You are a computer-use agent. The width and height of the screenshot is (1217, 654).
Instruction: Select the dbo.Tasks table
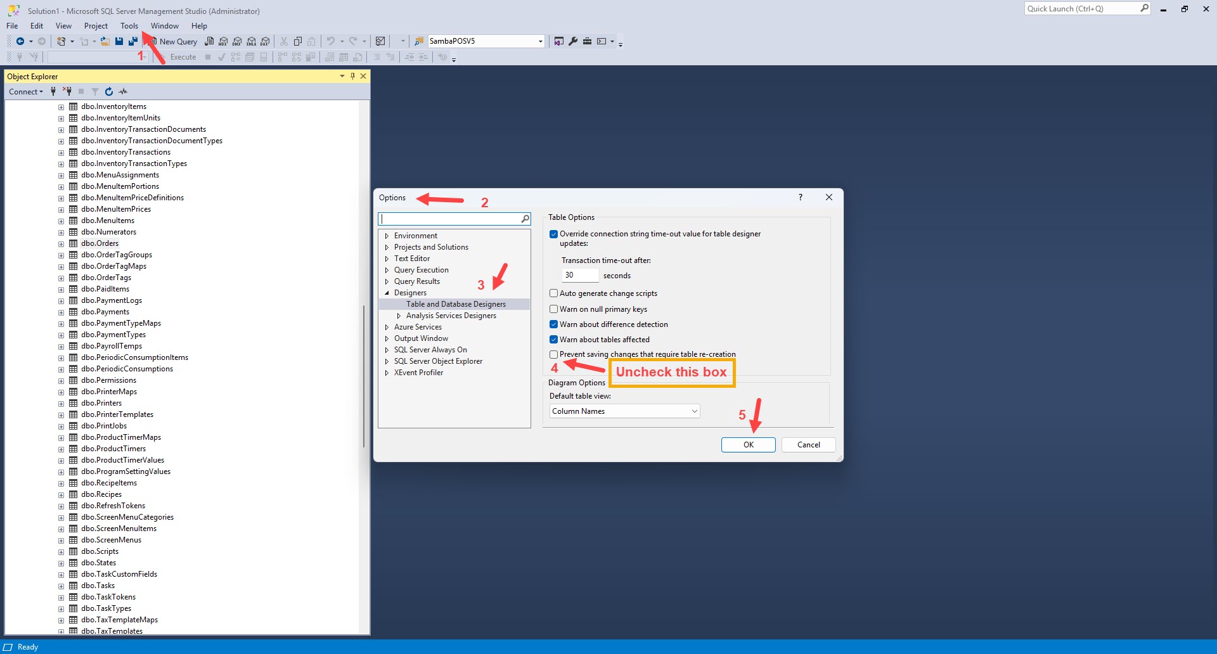[98, 586]
